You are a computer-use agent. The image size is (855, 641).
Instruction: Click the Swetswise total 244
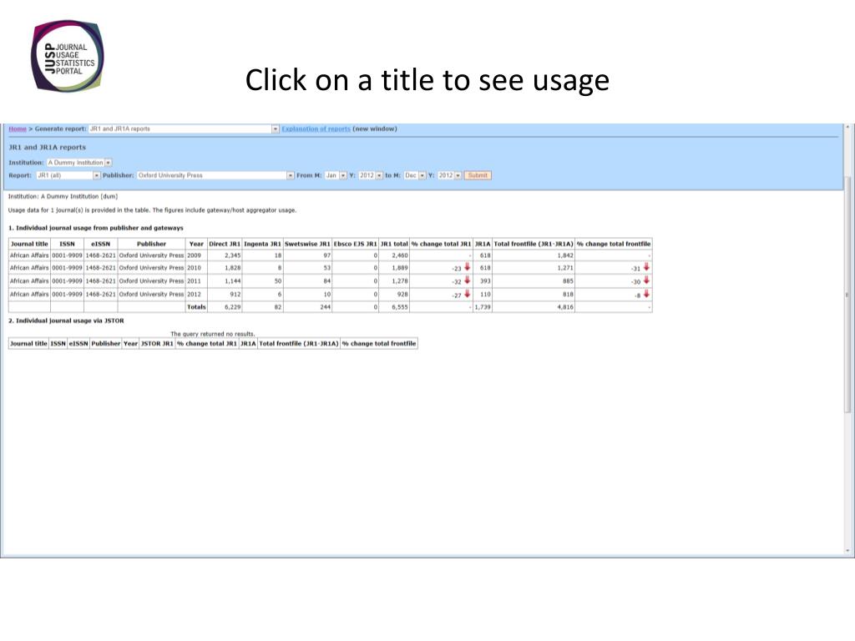pyautogui.click(x=326, y=307)
